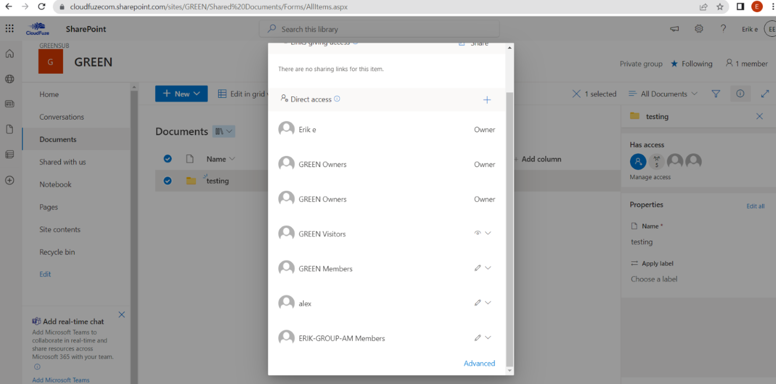Deselect the testing folder checkmark
This screenshot has width=776, height=384.
(x=167, y=180)
